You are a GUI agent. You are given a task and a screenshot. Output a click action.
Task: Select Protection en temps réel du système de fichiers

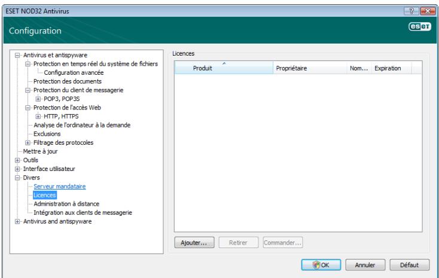(x=96, y=64)
